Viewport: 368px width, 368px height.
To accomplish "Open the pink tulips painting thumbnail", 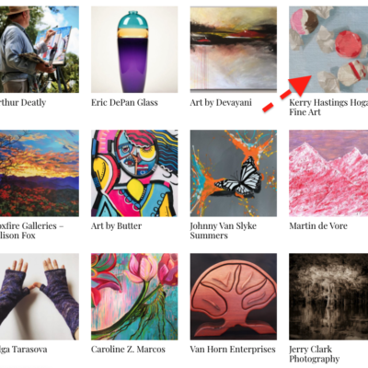I will [134, 296].
